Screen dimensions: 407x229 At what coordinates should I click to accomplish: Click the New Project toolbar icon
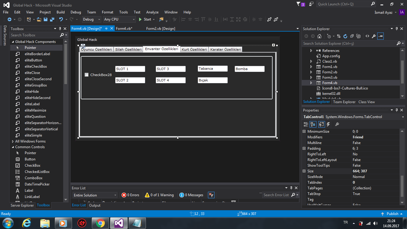pyautogui.click(x=29, y=19)
